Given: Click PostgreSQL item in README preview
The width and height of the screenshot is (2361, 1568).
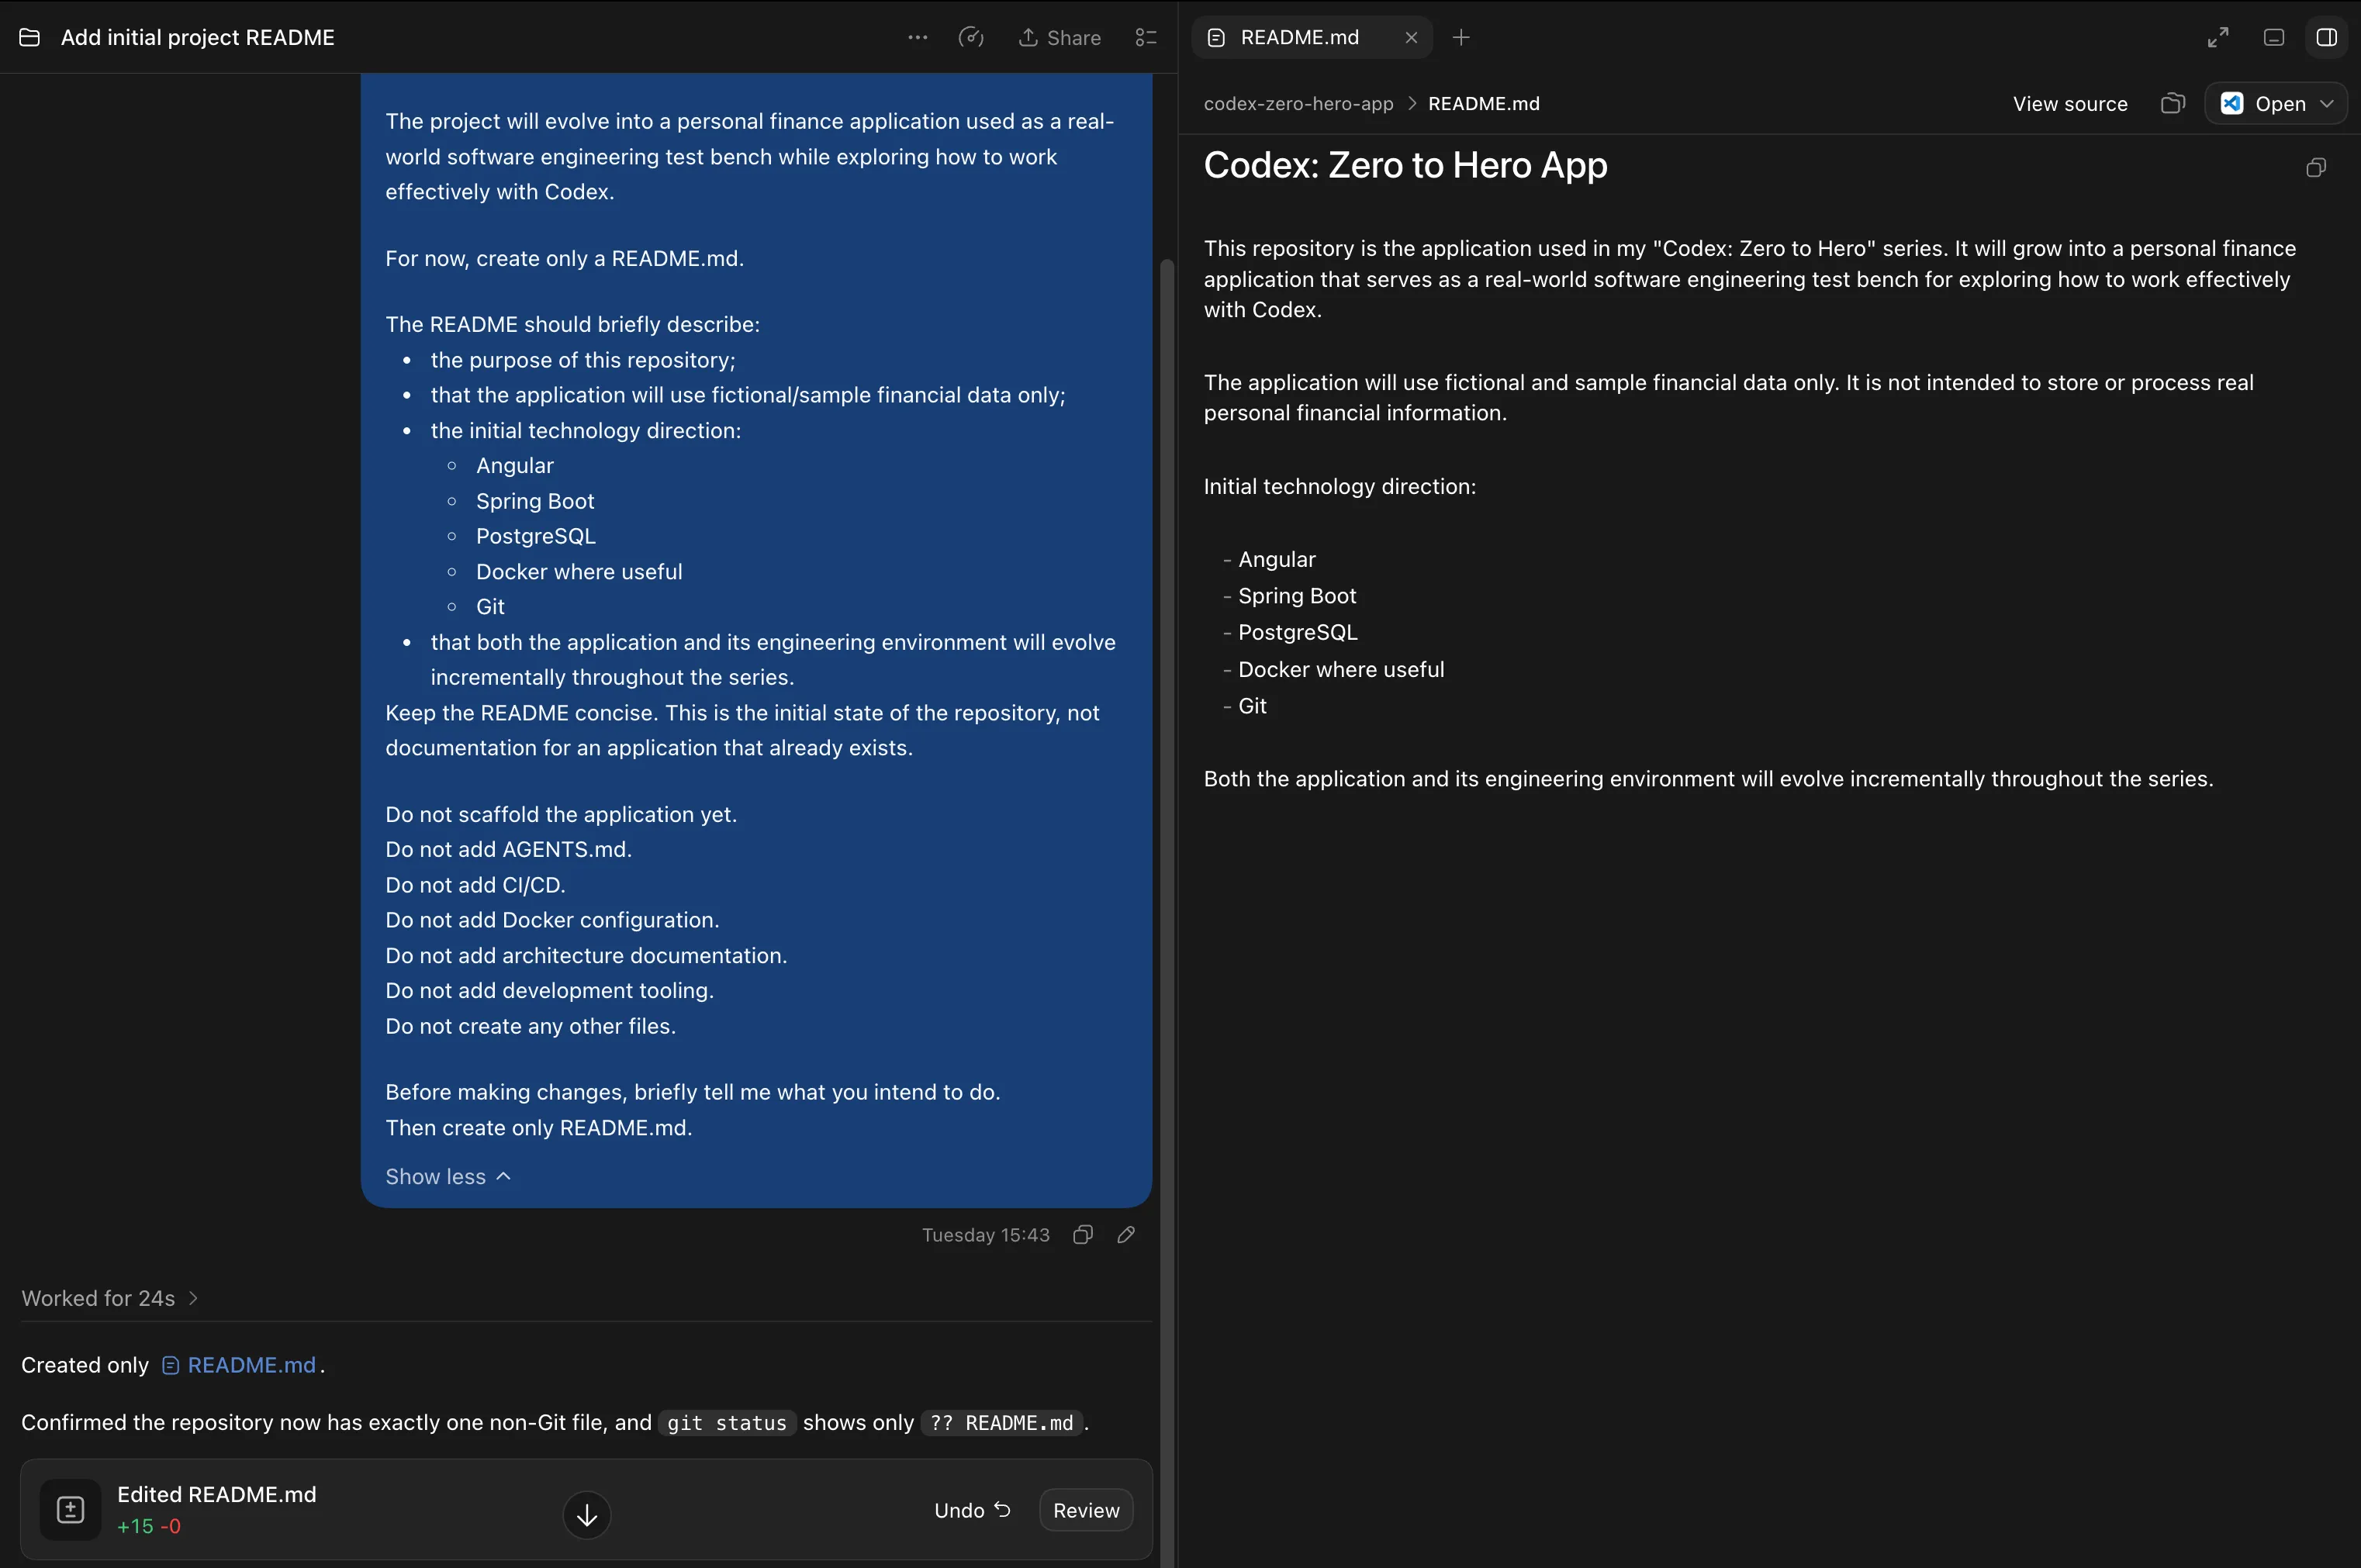Looking at the screenshot, I should pos(1298,632).
